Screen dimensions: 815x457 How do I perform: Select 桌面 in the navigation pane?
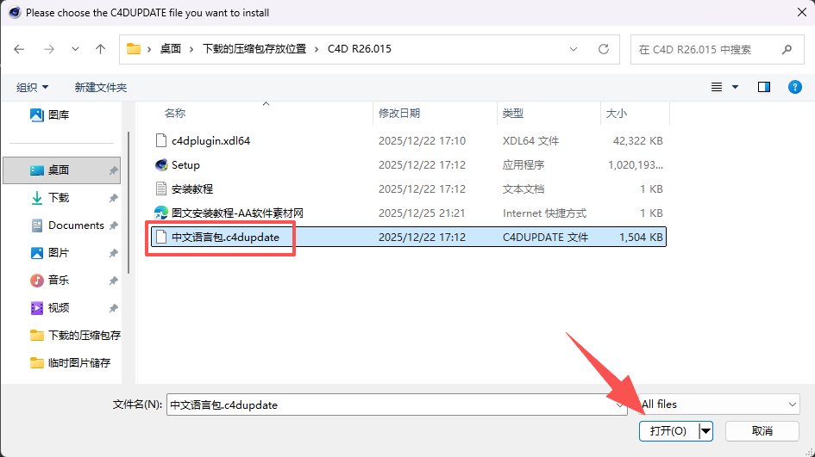click(x=61, y=170)
